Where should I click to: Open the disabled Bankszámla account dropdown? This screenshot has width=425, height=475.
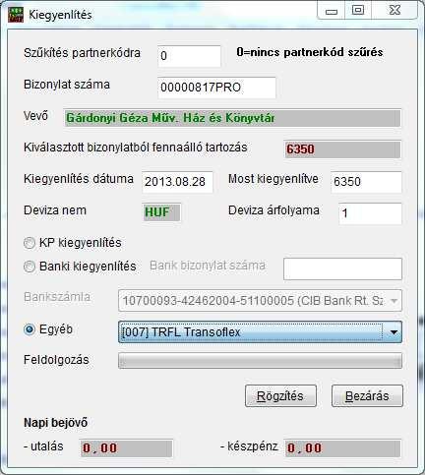coord(260,300)
